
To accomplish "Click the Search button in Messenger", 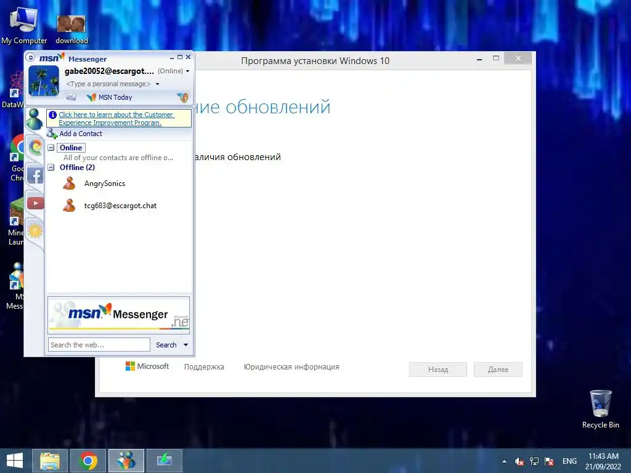I will click(x=166, y=345).
